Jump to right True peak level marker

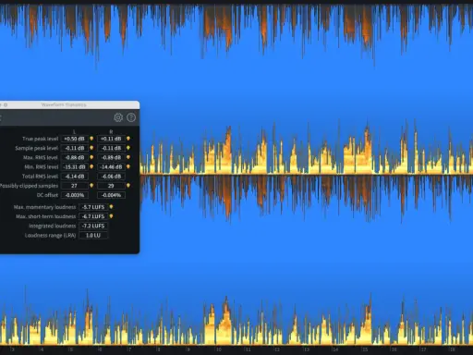[x=128, y=139]
